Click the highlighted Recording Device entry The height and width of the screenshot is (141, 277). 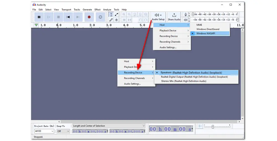click(136, 73)
